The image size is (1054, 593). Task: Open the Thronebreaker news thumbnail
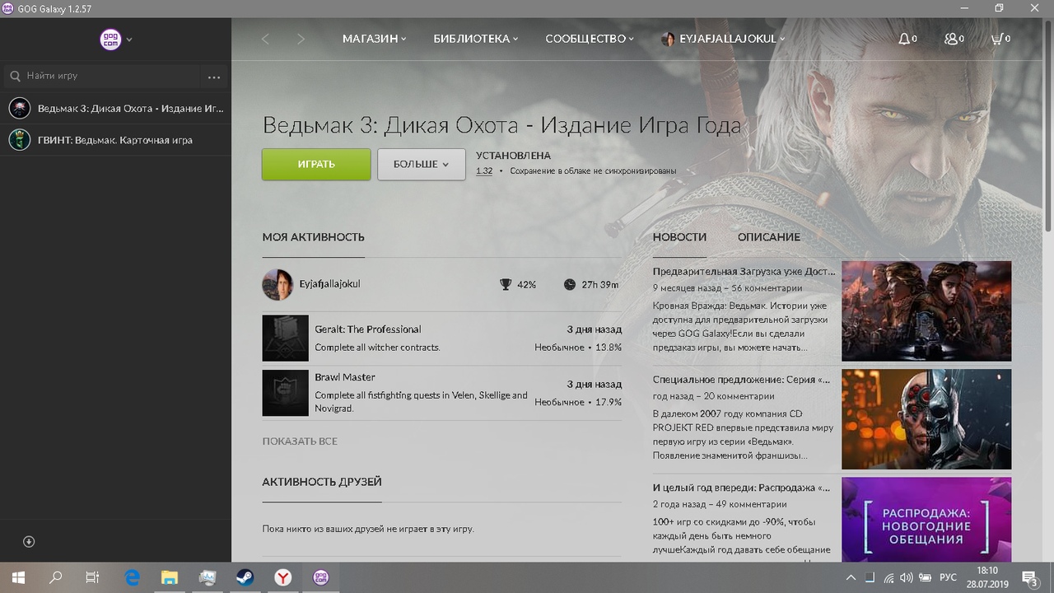[926, 311]
